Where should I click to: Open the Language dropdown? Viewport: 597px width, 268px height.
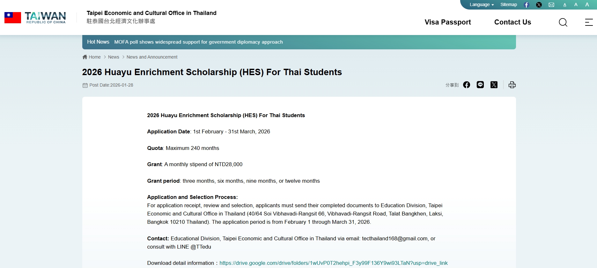click(481, 4)
